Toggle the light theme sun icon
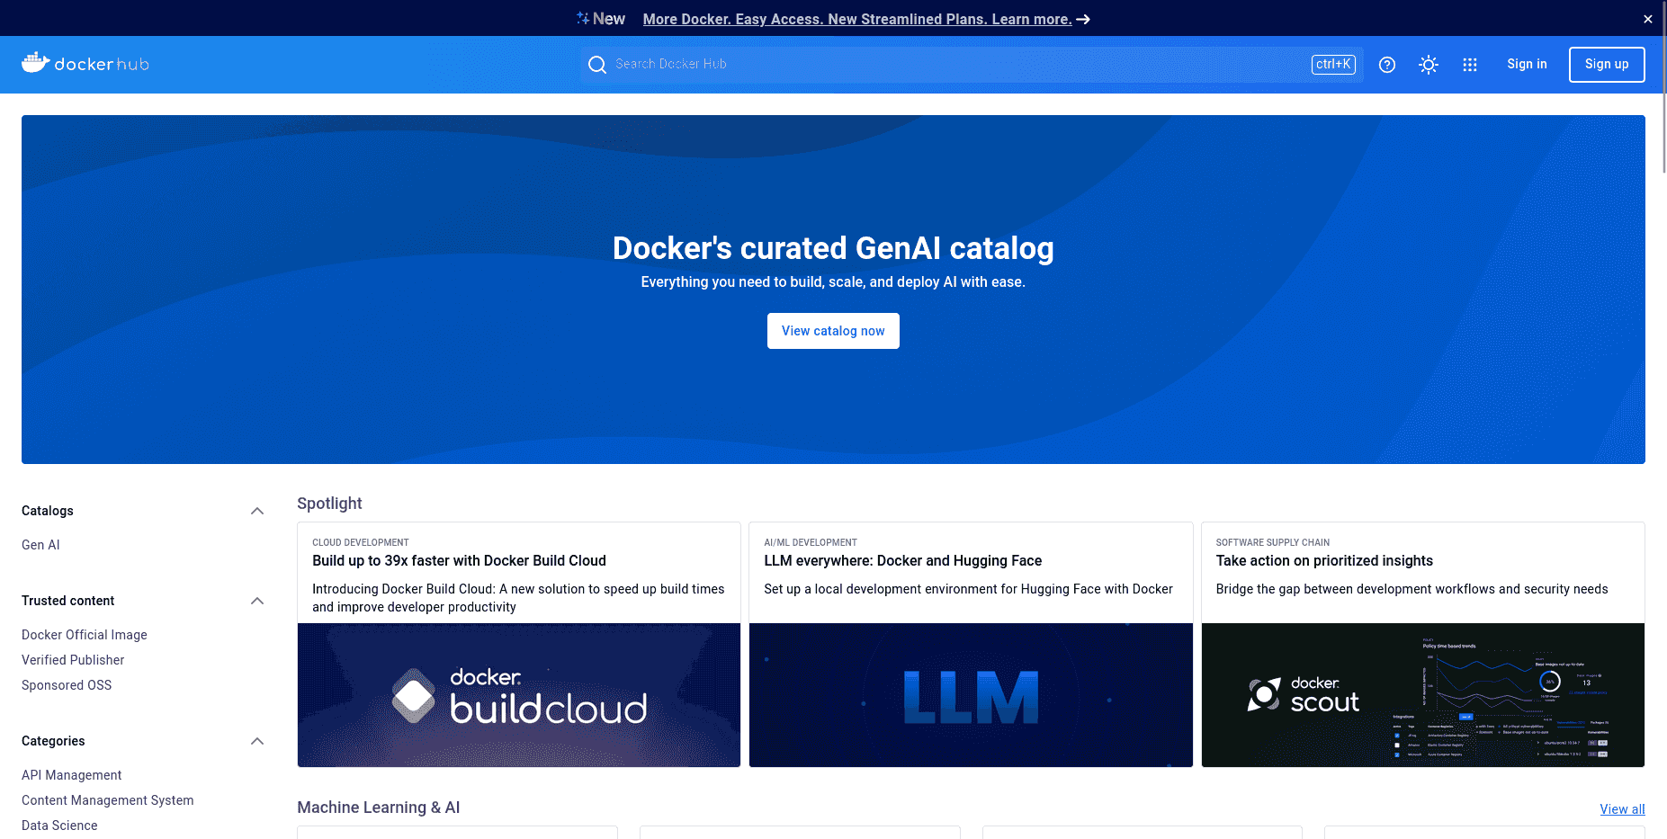Viewport: 1667px width, 839px height. point(1429,65)
